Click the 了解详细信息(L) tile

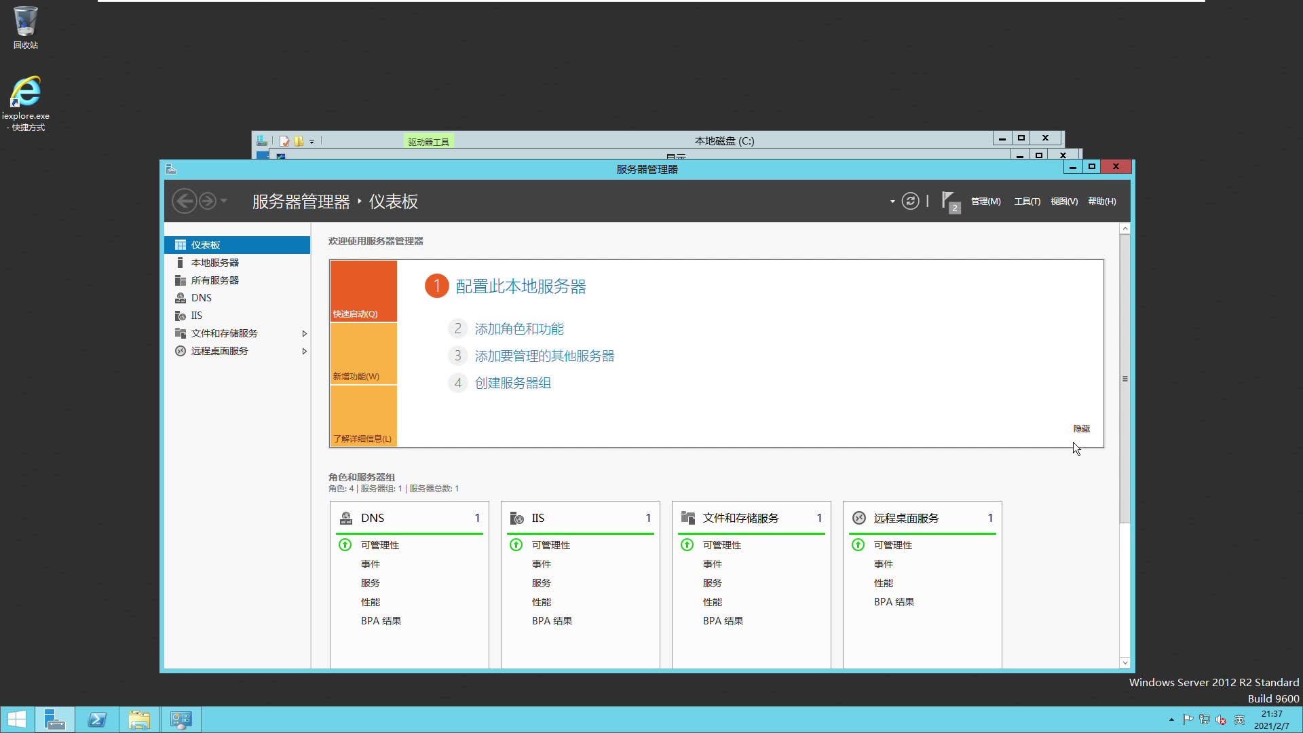tap(364, 416)
